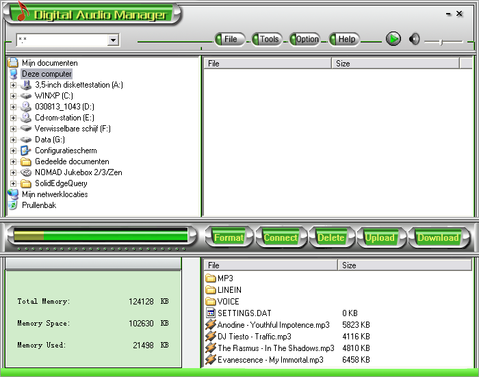Select the SETTINGS.DAT file
Image resolution: width=479 pixels, height=377 pixels.
coord(244,313)
